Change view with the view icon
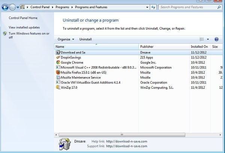 (202, 39)
